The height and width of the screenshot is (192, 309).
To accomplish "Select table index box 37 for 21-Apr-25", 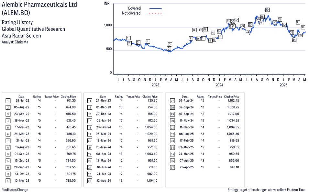I will point(172,168).
